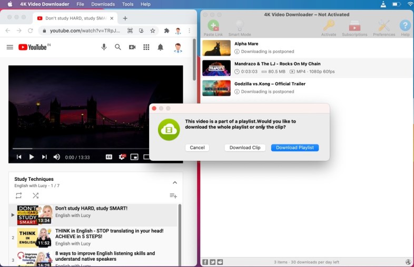Cancel the playlist download dialog

tap(197, 148)
